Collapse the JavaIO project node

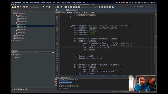tap(12, 12)
